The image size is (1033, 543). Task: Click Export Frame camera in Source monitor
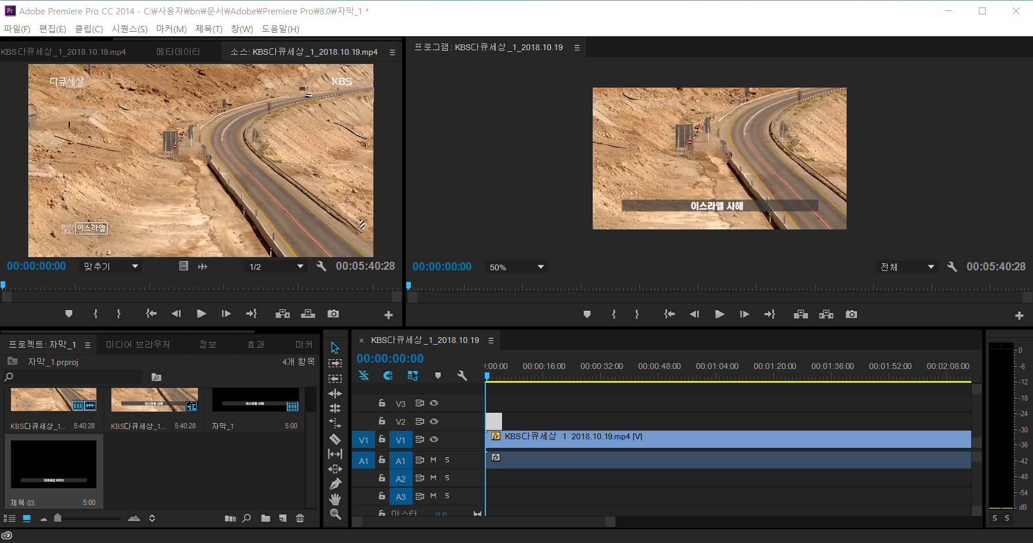pos(333,314)
